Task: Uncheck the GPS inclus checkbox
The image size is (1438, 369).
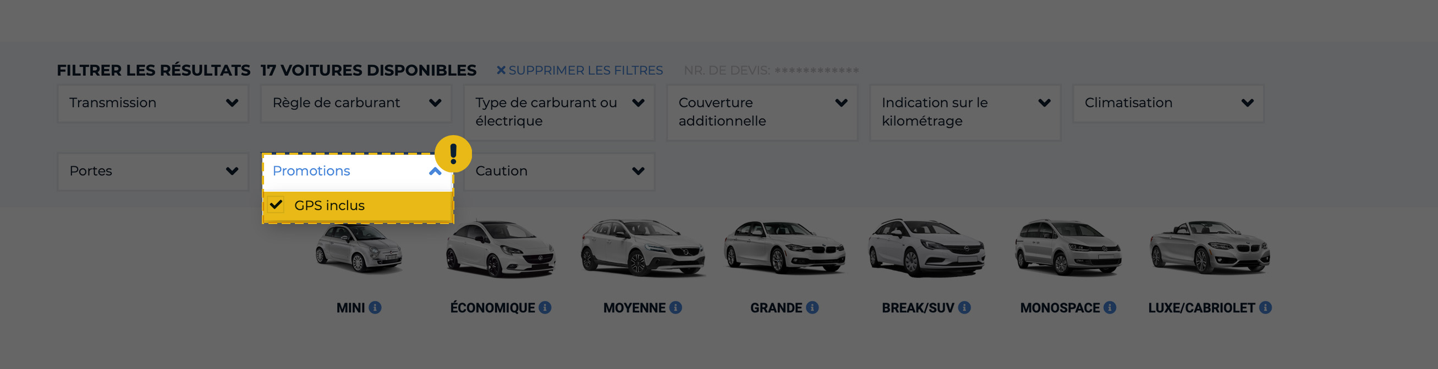Action: [276, 205]
